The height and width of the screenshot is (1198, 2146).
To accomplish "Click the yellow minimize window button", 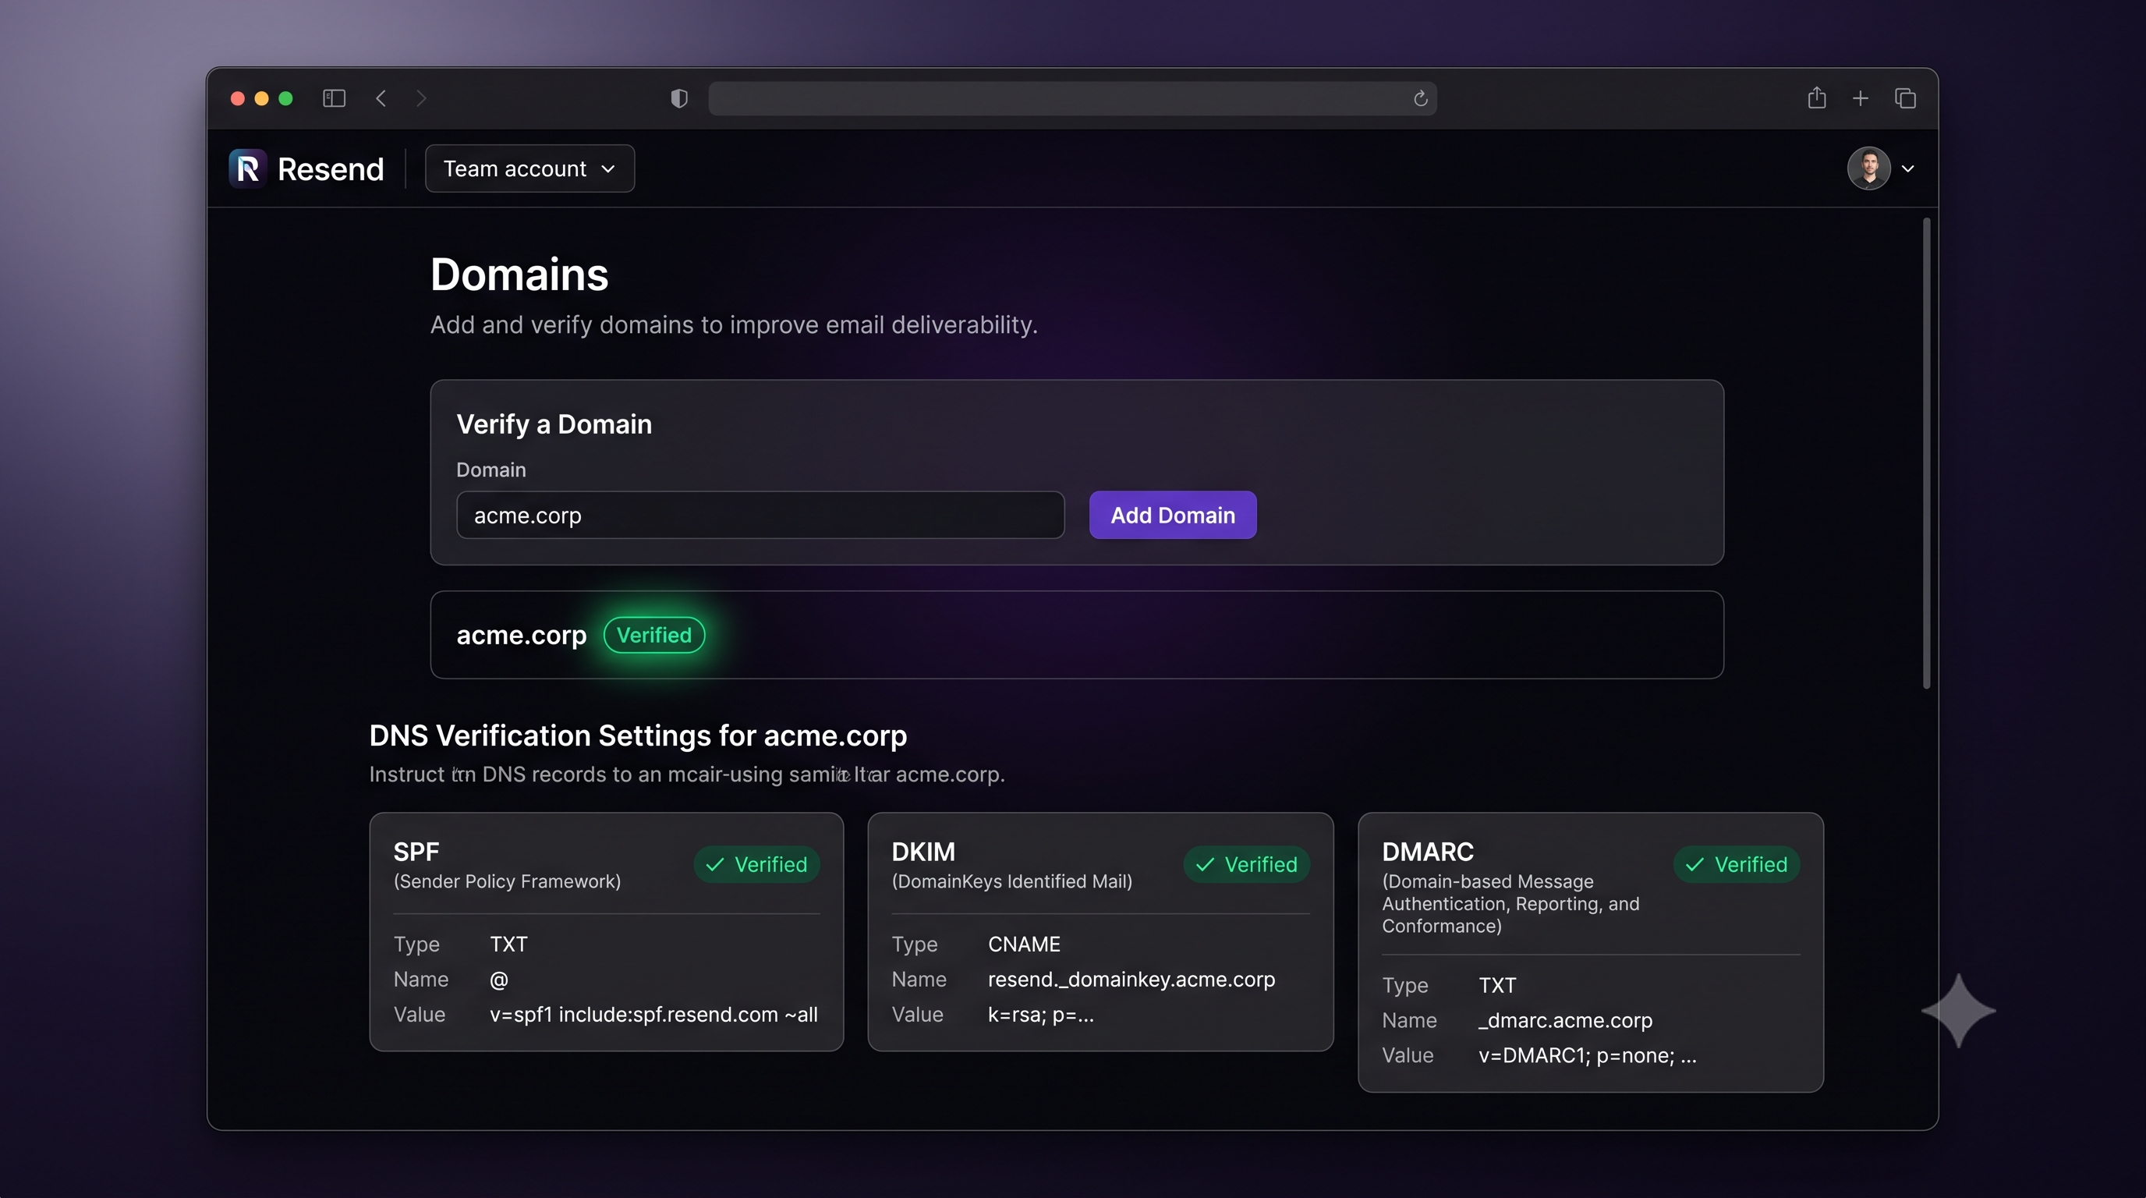I will click(x=261, y=98).
